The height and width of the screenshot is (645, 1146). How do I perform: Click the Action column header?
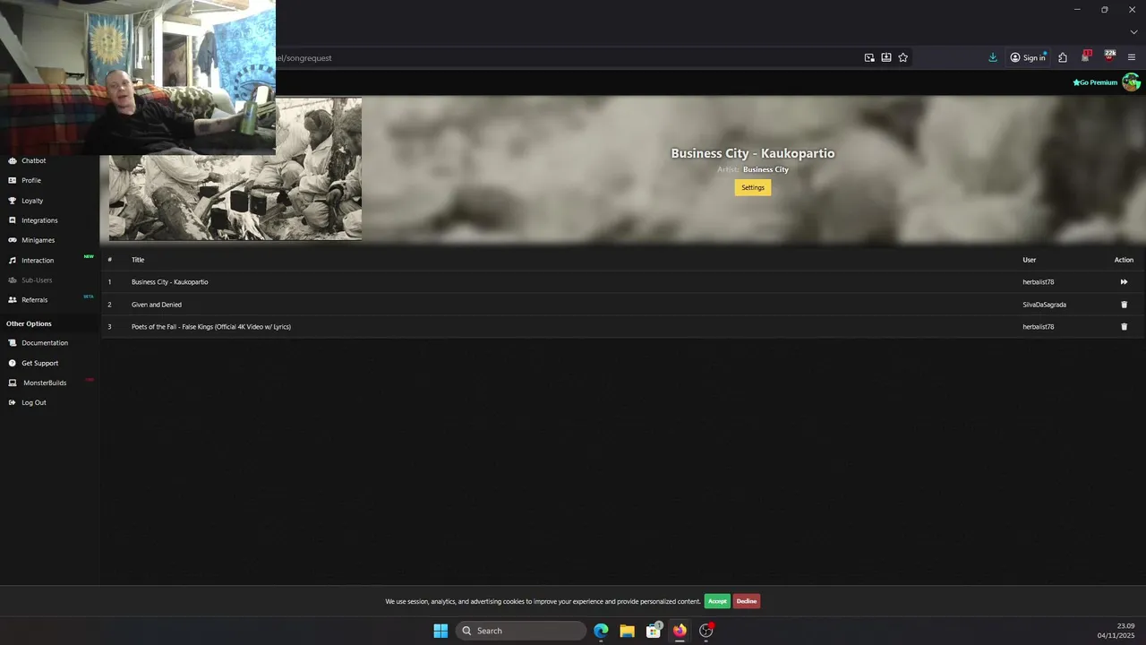click(1124, 260)
